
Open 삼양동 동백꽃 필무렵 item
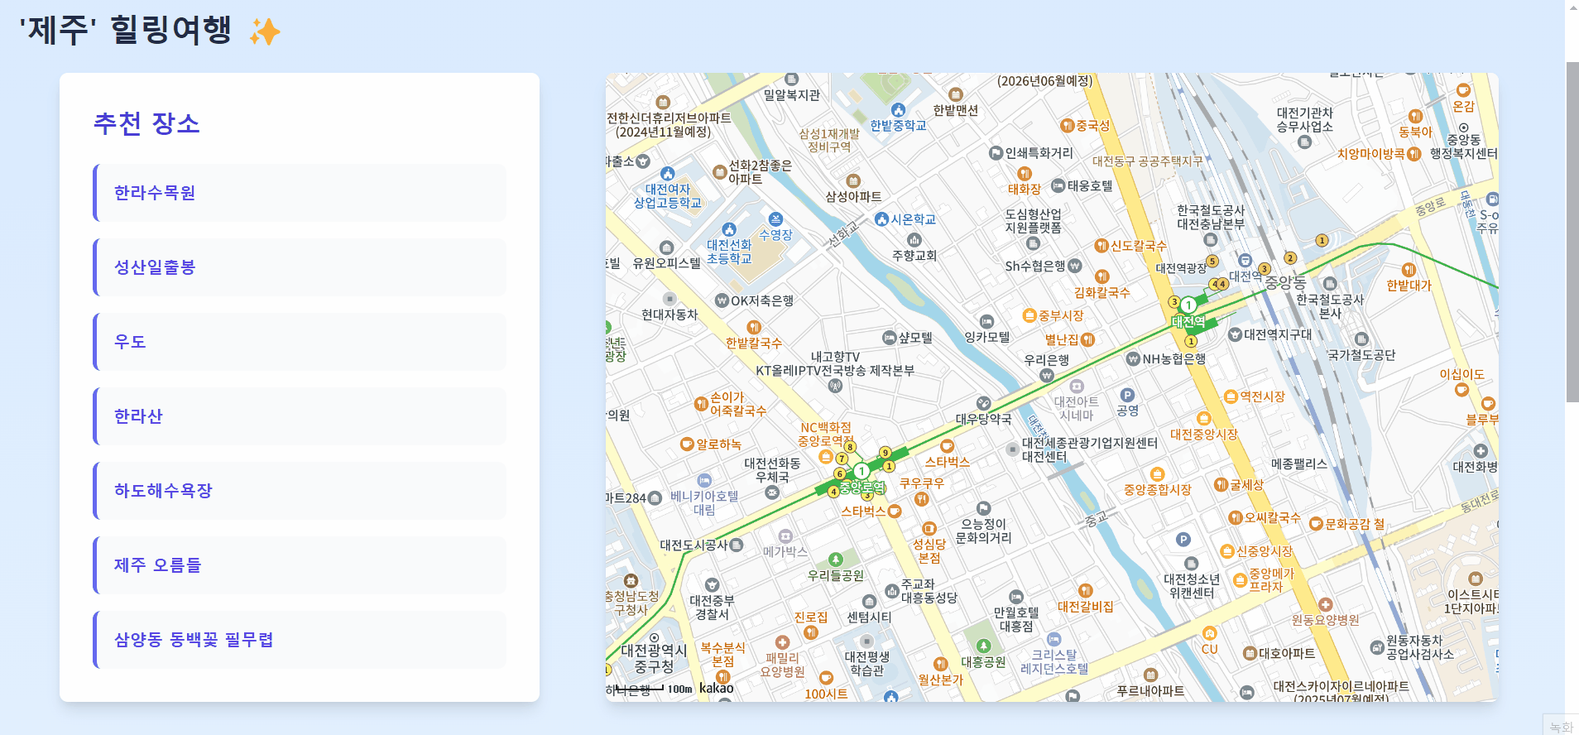(x=300, y=640)
